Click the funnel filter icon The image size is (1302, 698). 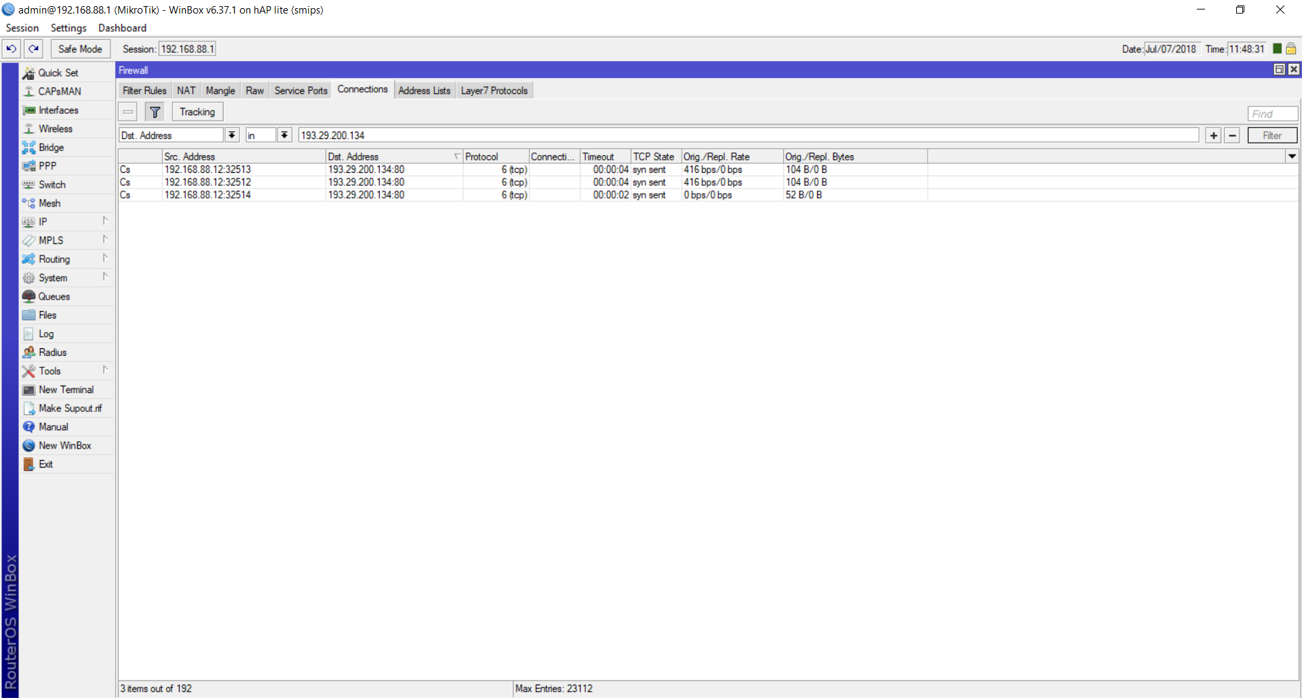[x=155, y=112]
